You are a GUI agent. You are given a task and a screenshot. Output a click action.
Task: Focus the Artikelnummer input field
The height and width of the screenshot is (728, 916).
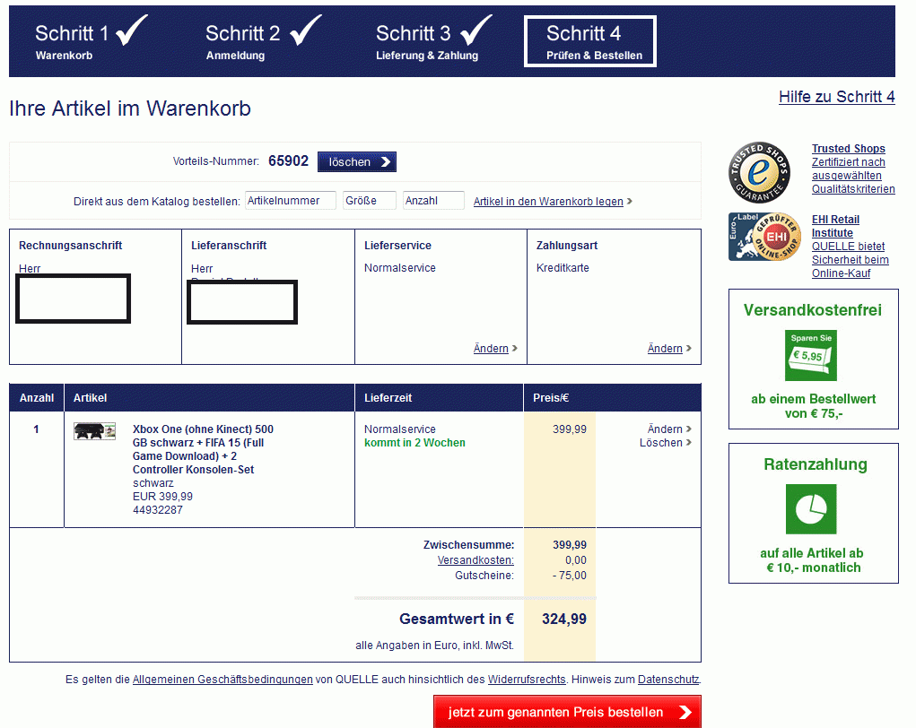(291, 200)
